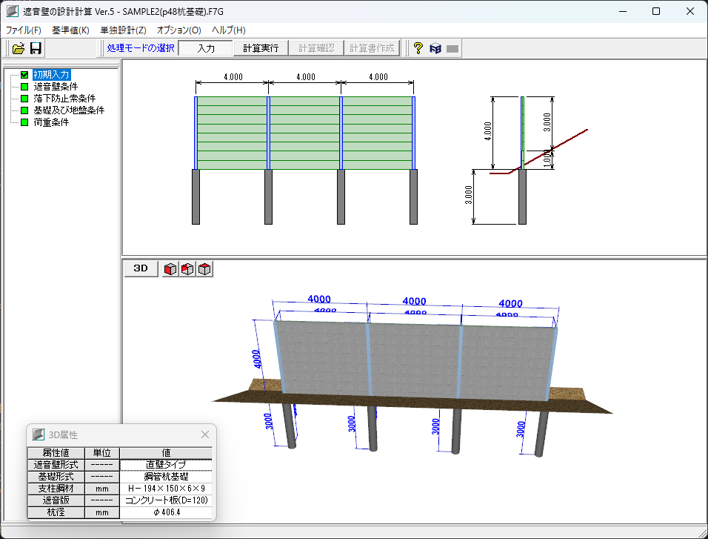708x539 pixels.
Task: Select the first red cube view icon
Action: (x=170, y=269)
